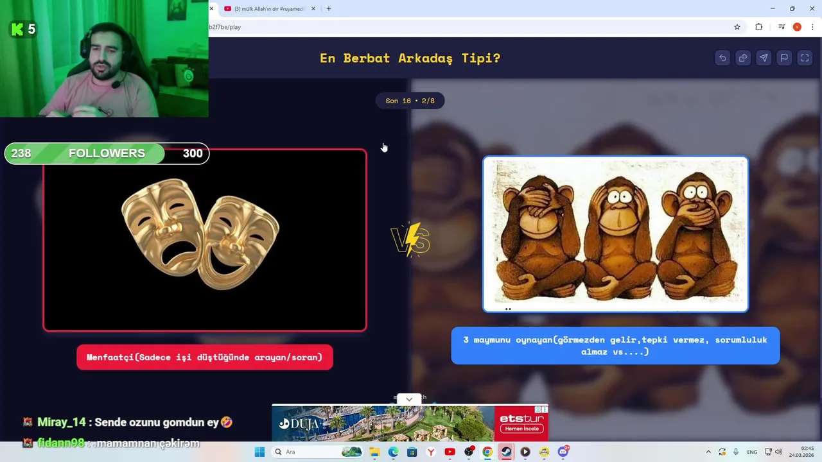Screen dimensions: 822x462
Task: Open the Chrome extensions puzzle icon
Action: pos(759,27)
